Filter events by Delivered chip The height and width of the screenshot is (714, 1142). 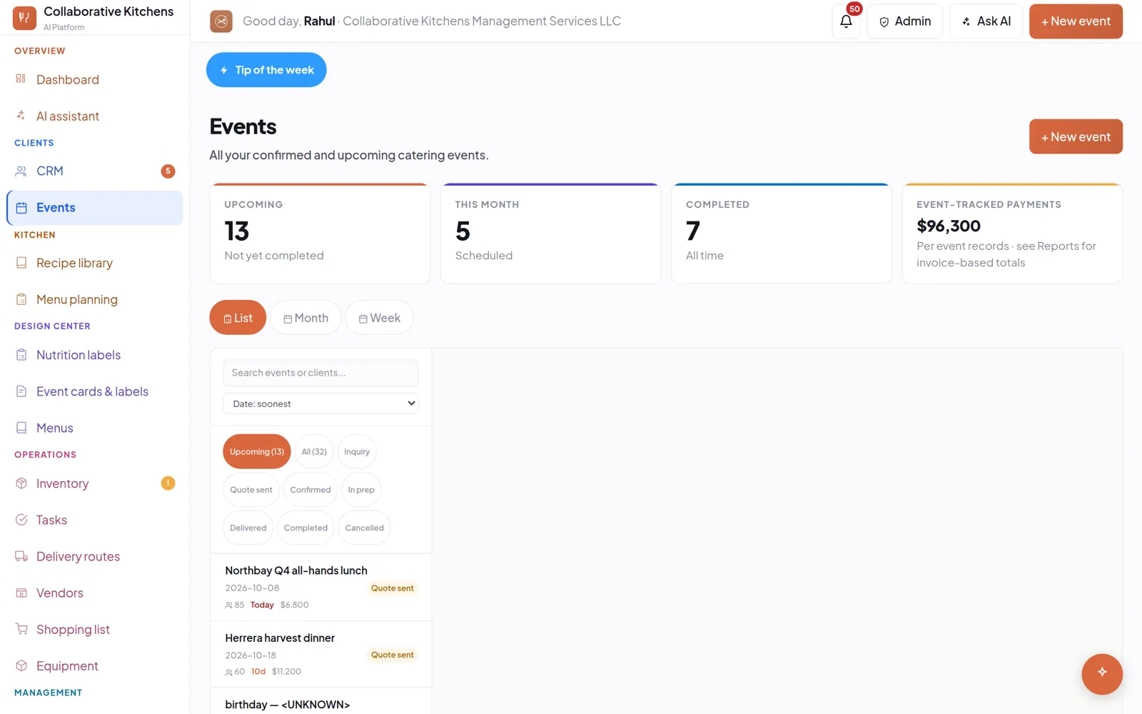click(248, 528)
